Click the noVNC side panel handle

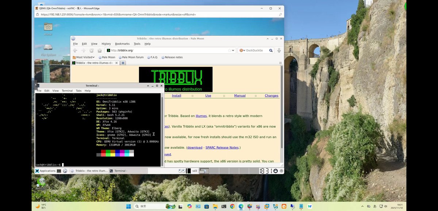point(36,84)
